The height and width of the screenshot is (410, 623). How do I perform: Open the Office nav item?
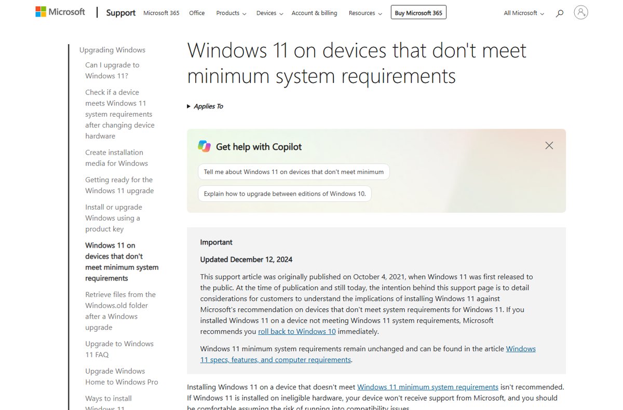197,13
